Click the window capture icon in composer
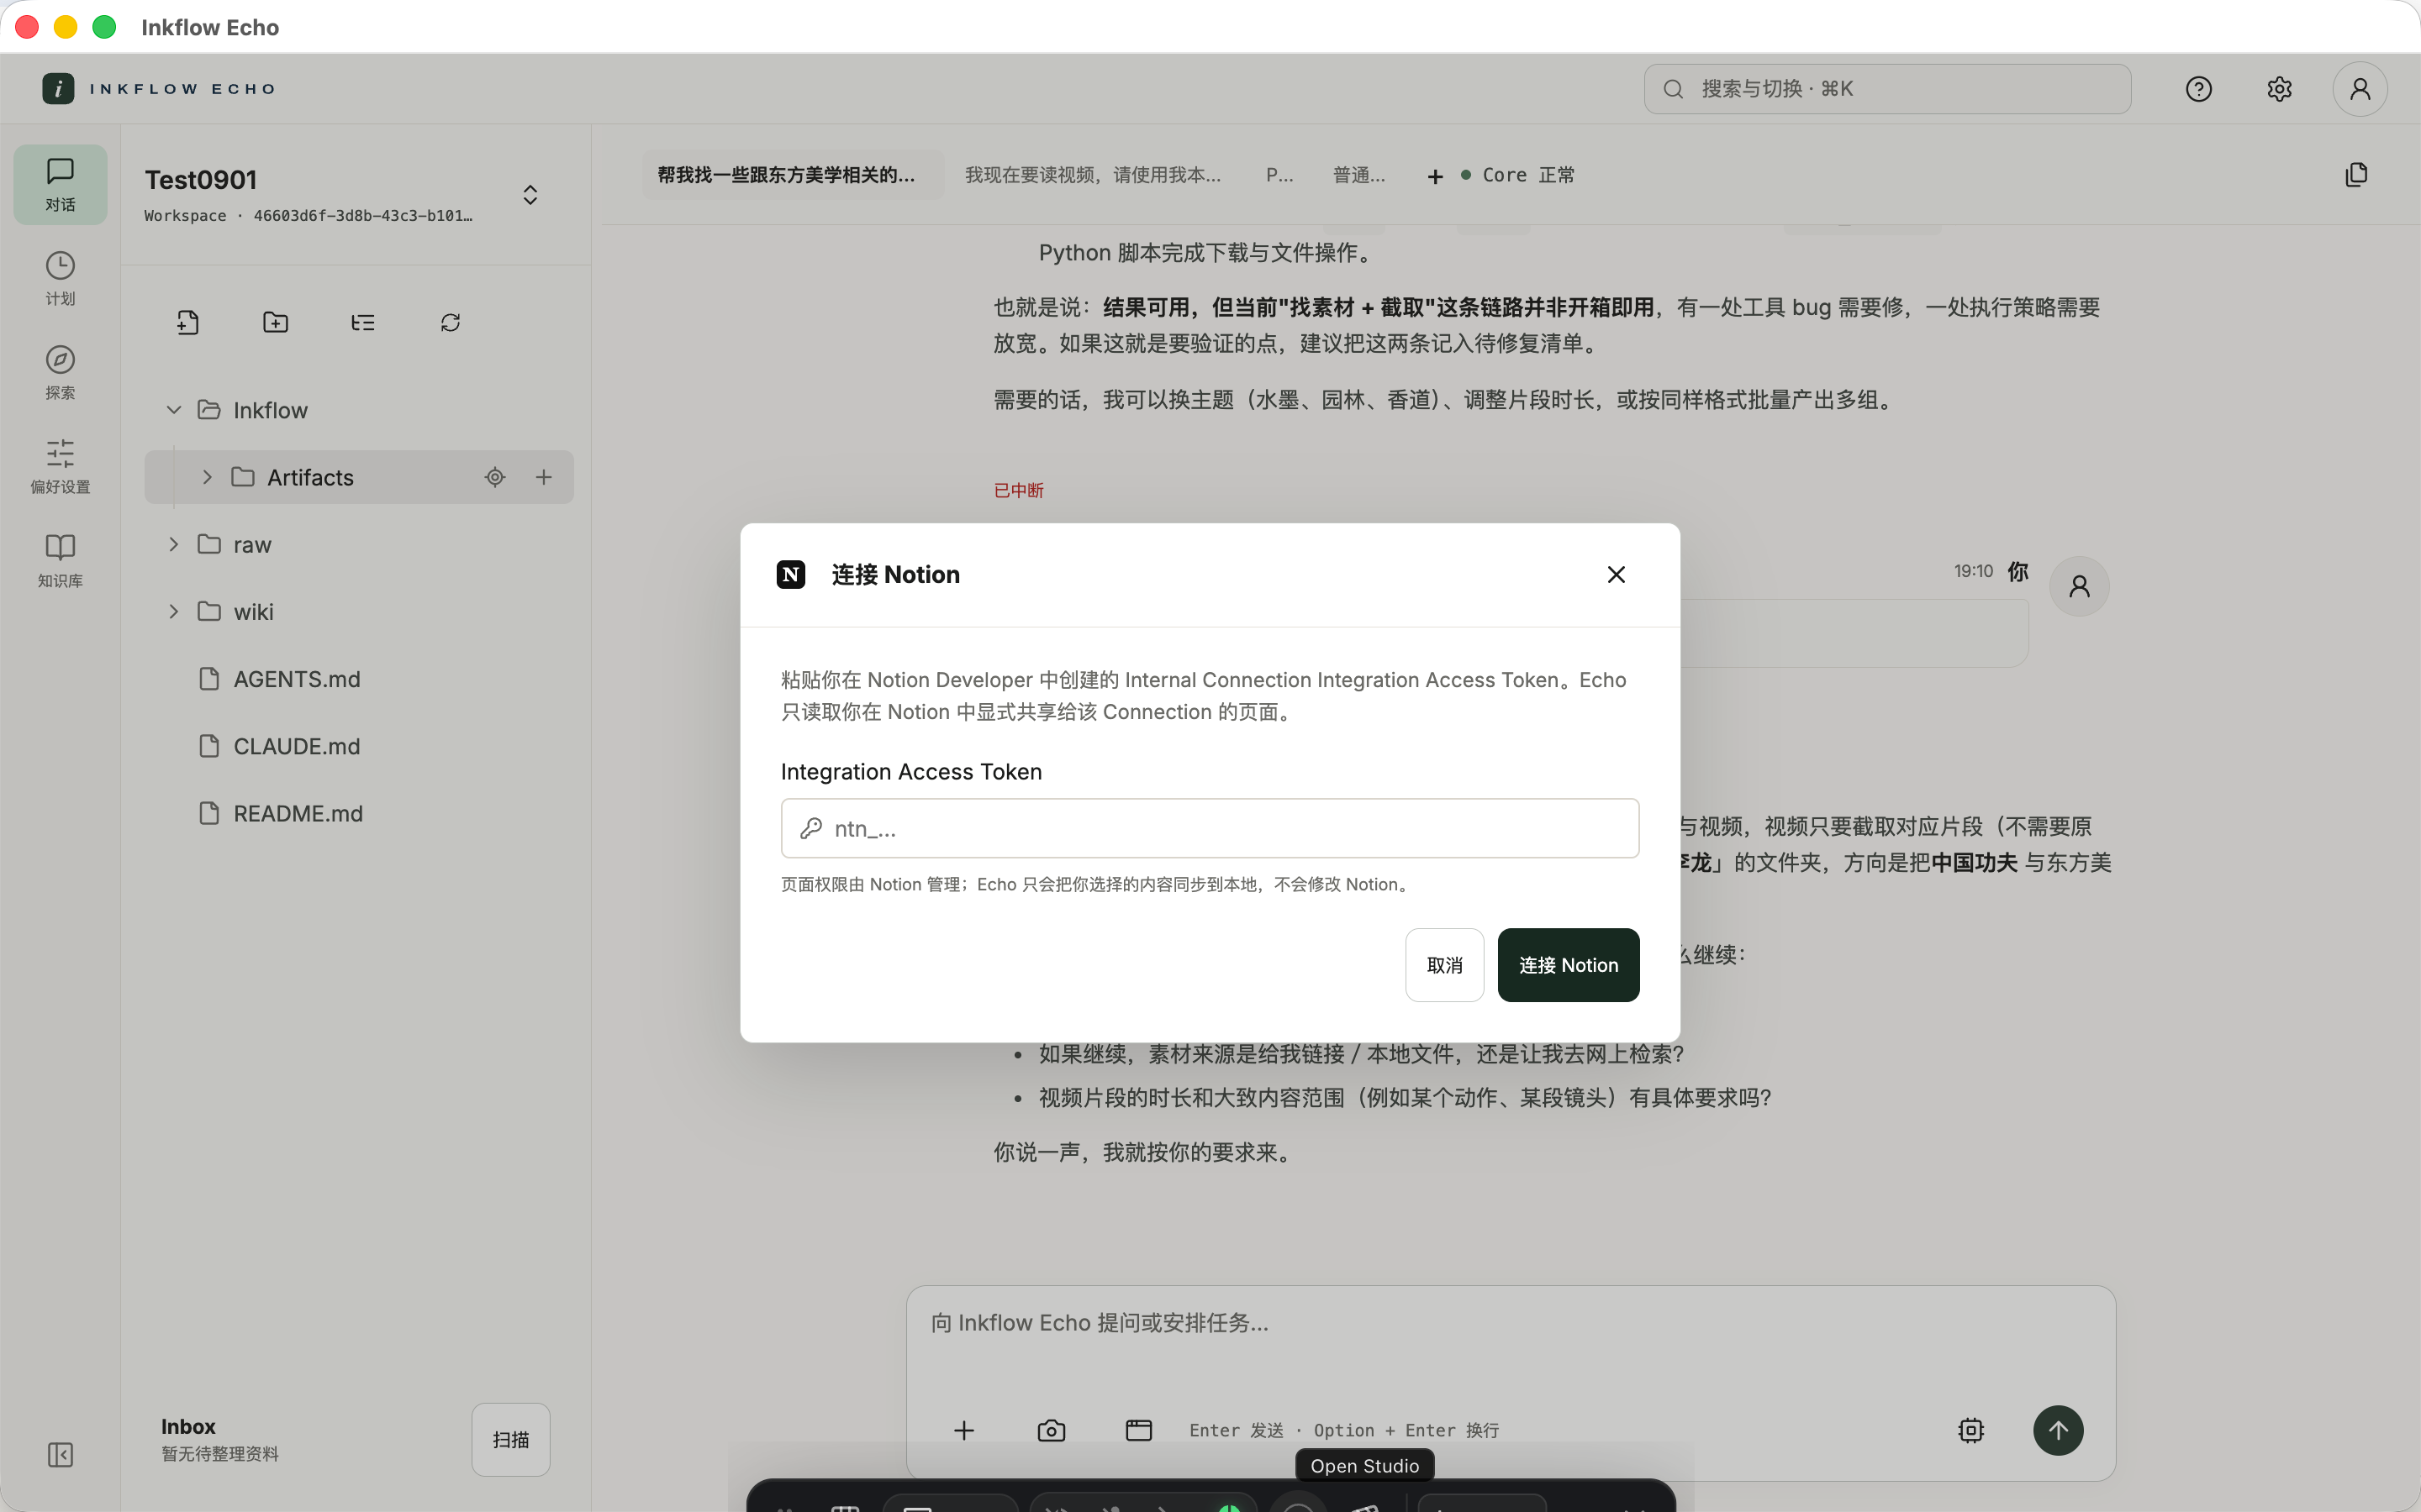This screenshot has height=1512, width=2421. click(1138, 1430)
